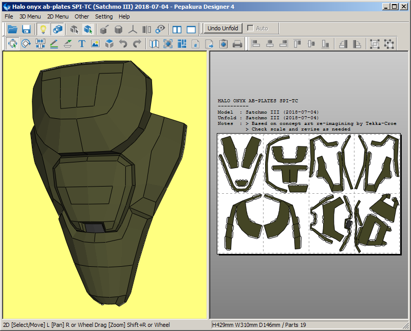Click the Print icon in toolbar
The width and height of the screenshot is (411, 331).
pos(237,44)
